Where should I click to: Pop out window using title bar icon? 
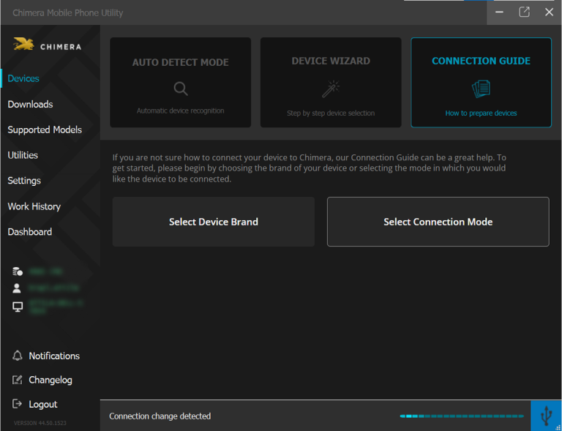point(524,12)
